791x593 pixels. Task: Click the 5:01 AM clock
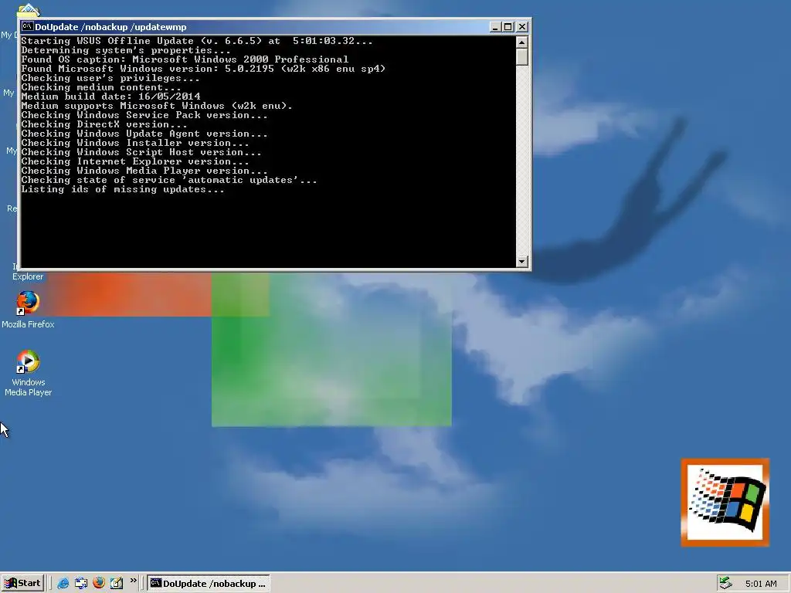(761, 584)
